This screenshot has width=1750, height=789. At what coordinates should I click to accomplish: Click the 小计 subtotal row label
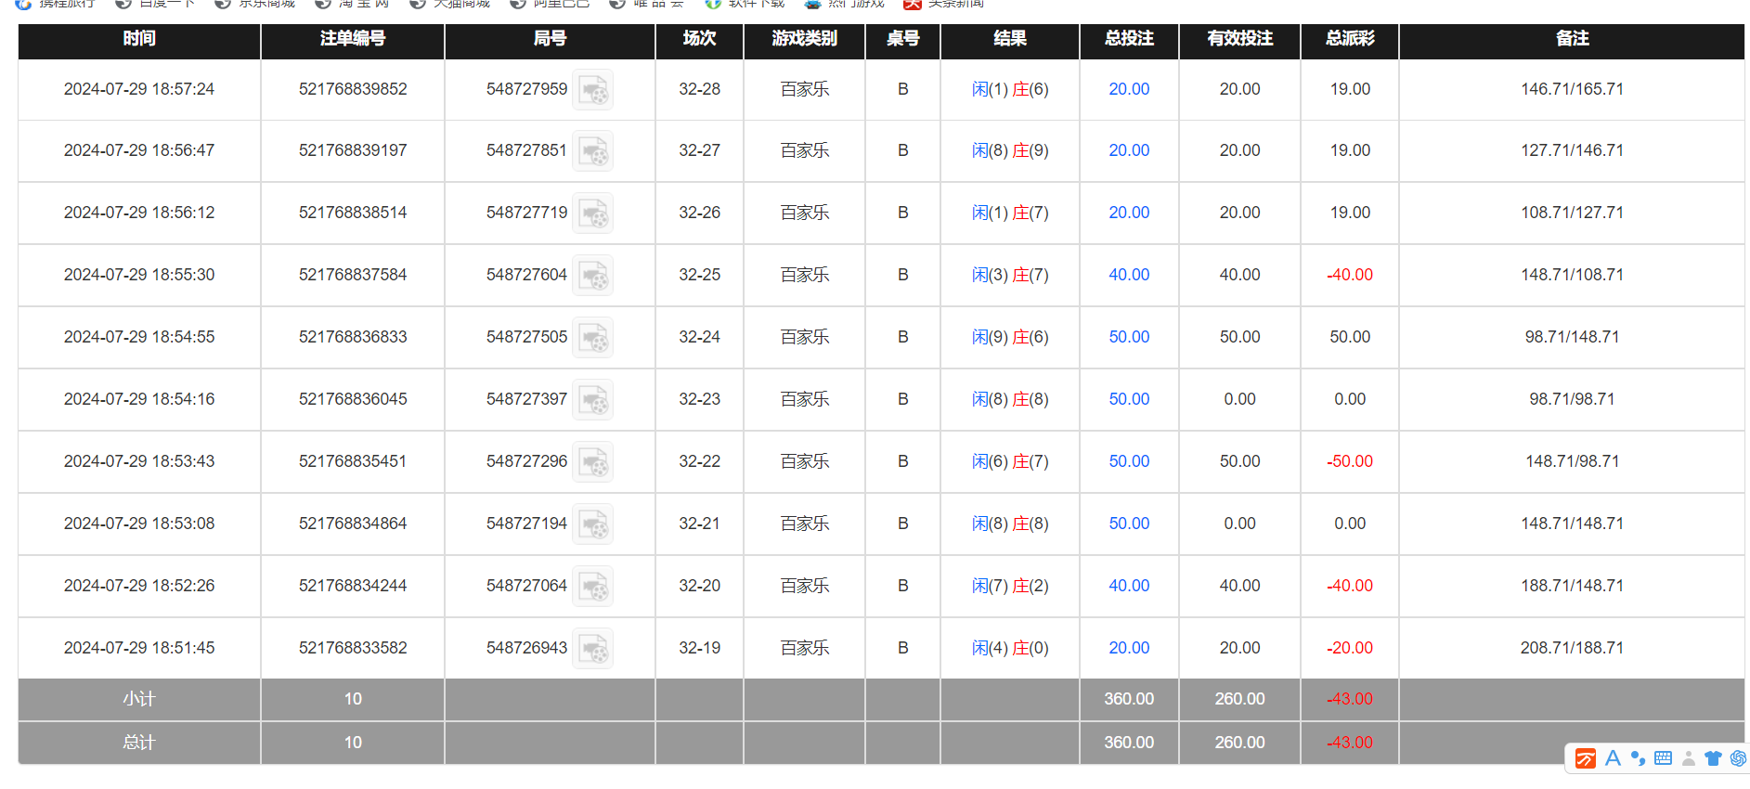(139, 699)
